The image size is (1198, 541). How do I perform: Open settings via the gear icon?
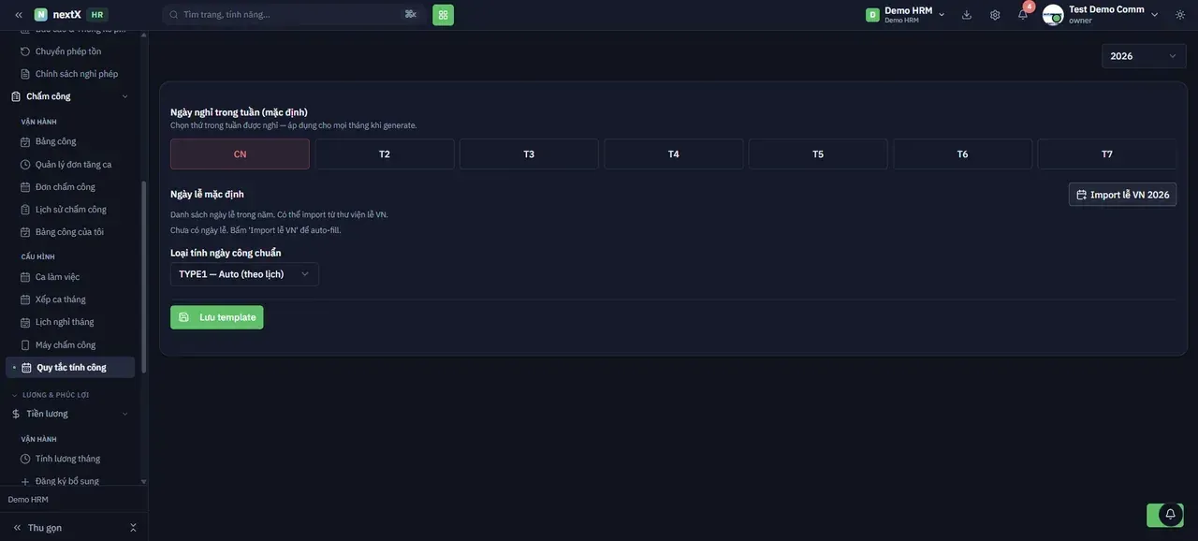(x=995, y=15)
